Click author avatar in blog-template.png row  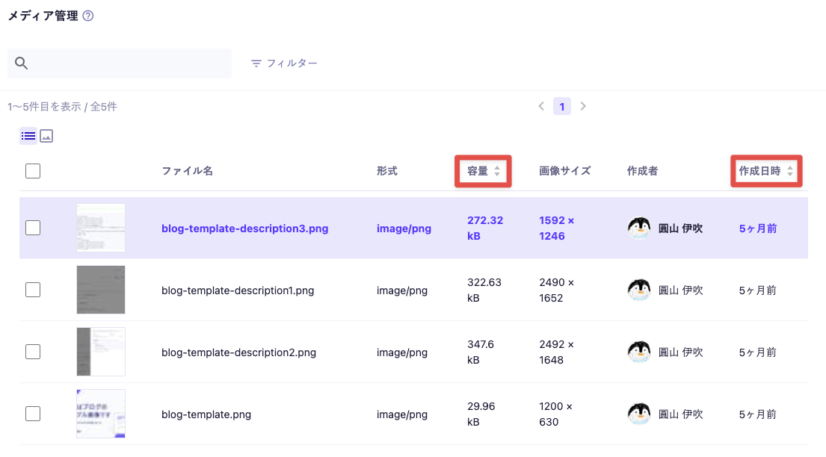[x=639, y=414]
